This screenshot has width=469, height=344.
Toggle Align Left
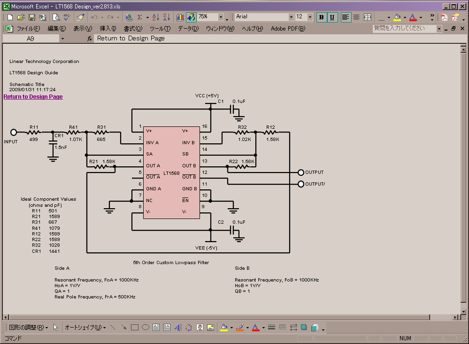pyautogui.click(x=346, y=17)
